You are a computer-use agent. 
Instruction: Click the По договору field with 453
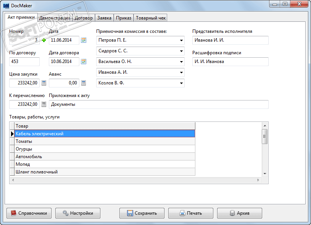(24, 62)
